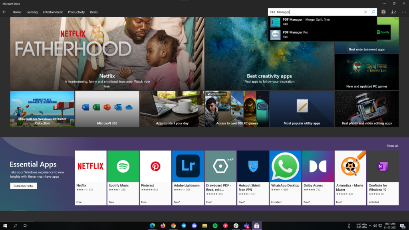Viewport: 409px width, 230px height.
Task: Go to the Deals tab
Action: (93, 12)
